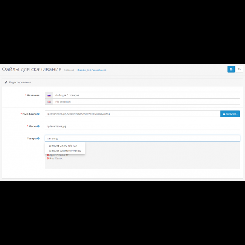245x245 pixels.
Task: Click help icon next to Маска label
Action: pyautogui.click(x=38, y=126)
